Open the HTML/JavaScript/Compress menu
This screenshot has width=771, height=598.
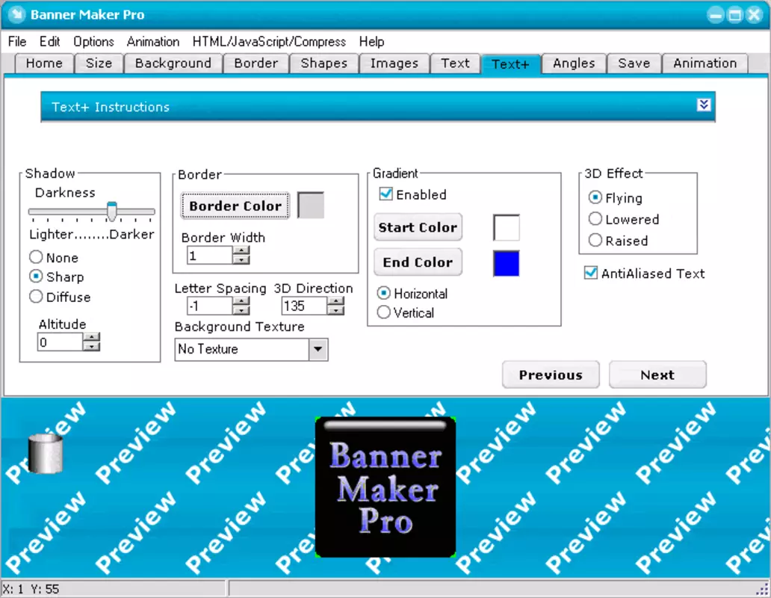(x=269, y=42)
